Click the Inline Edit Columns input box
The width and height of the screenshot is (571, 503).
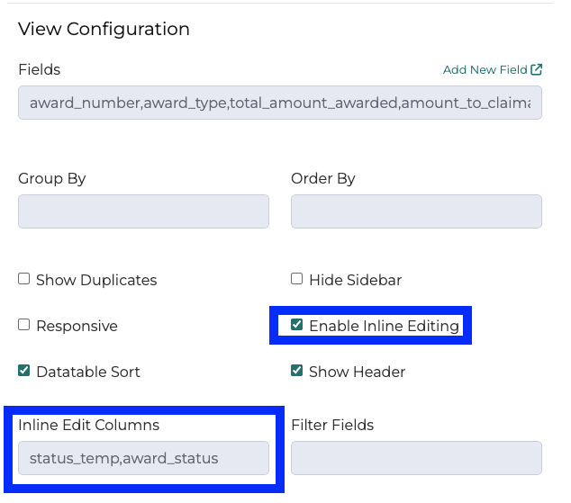[x=143, y=458]
